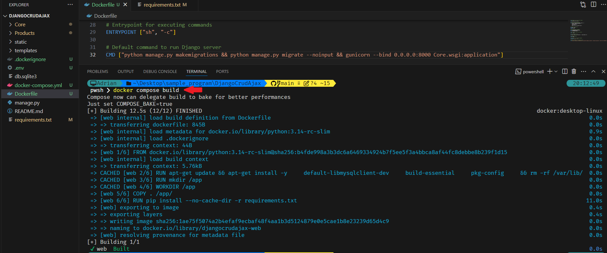
Task: Open manage.py file
Action: pos(27,103)
